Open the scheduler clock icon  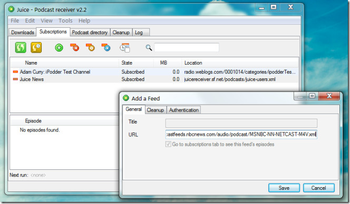point(124,48)
